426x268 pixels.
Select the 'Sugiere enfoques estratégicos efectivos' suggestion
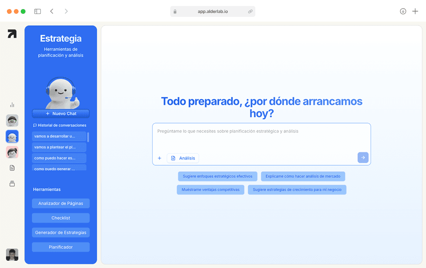217,176
